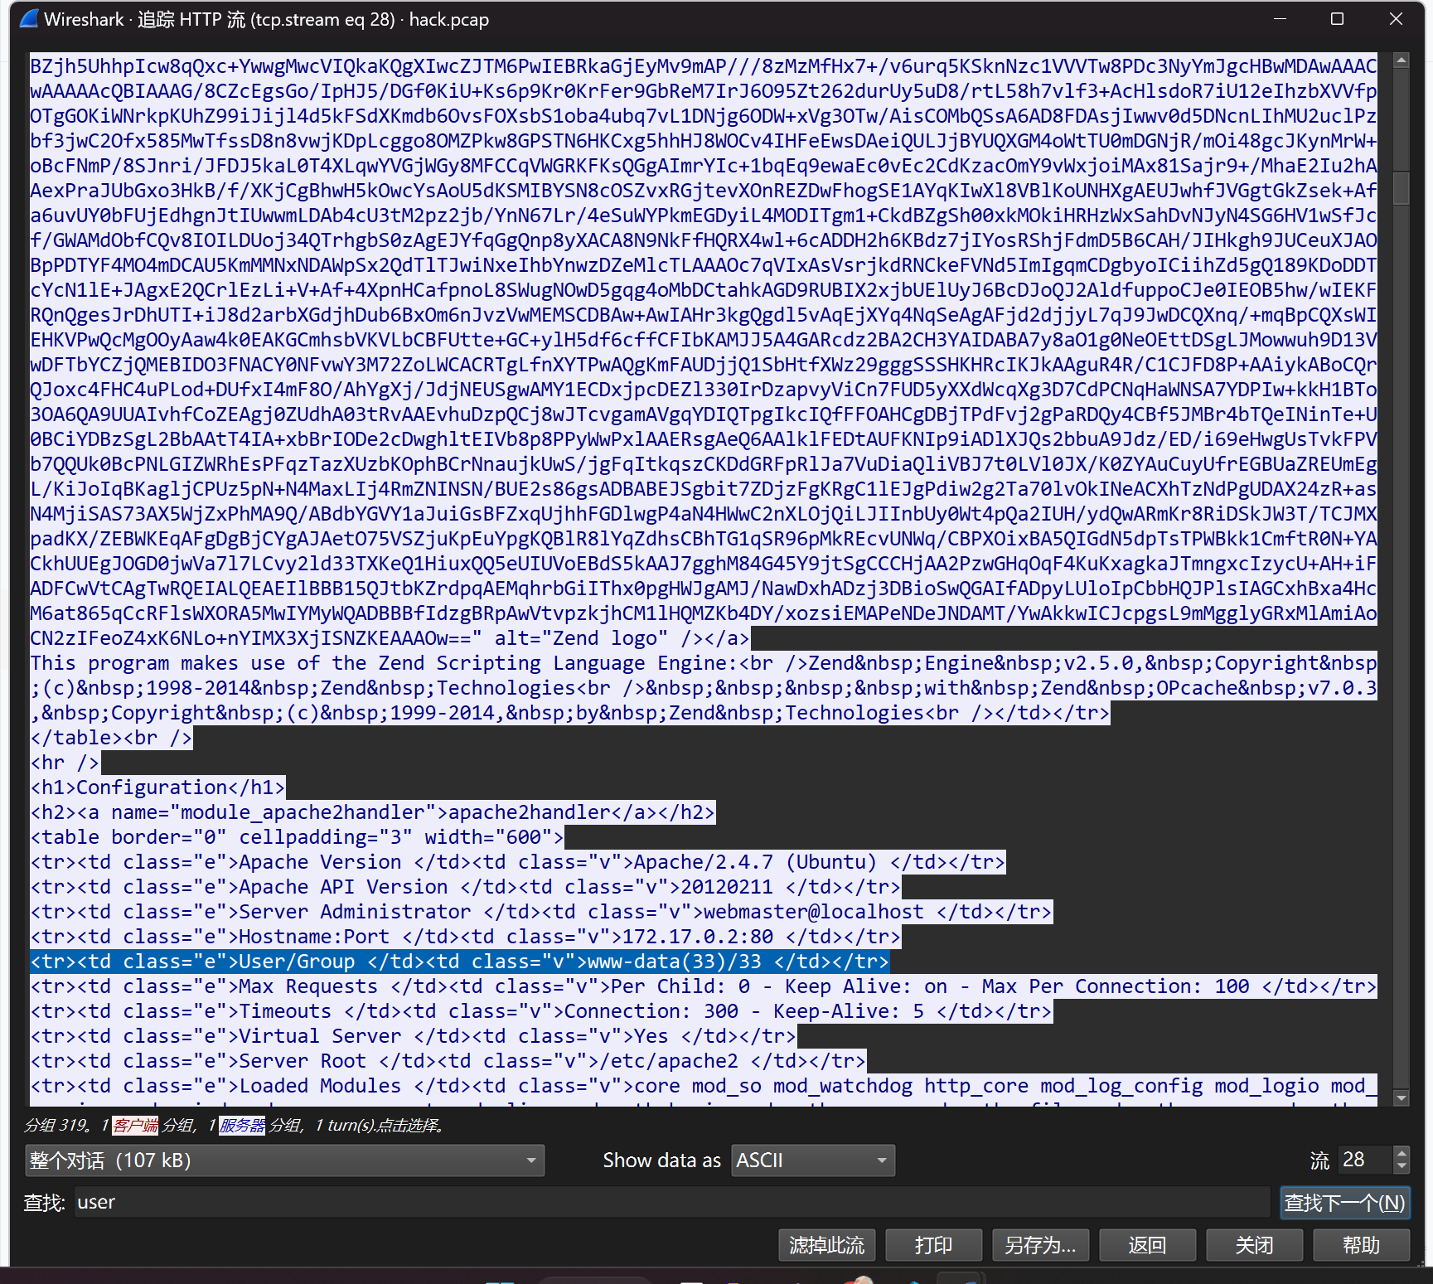Click the scrollbar down arrow in stream view
Viewport: 1433px width, 1284px height.
[1402, 1098]
